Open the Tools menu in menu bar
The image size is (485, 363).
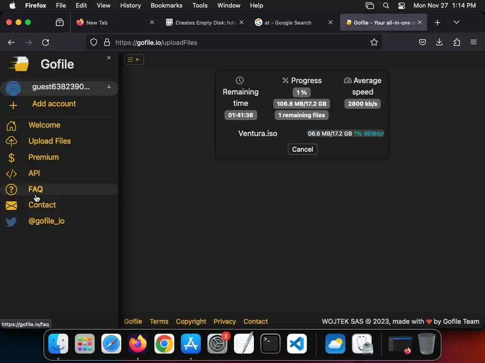coord(200,6)
